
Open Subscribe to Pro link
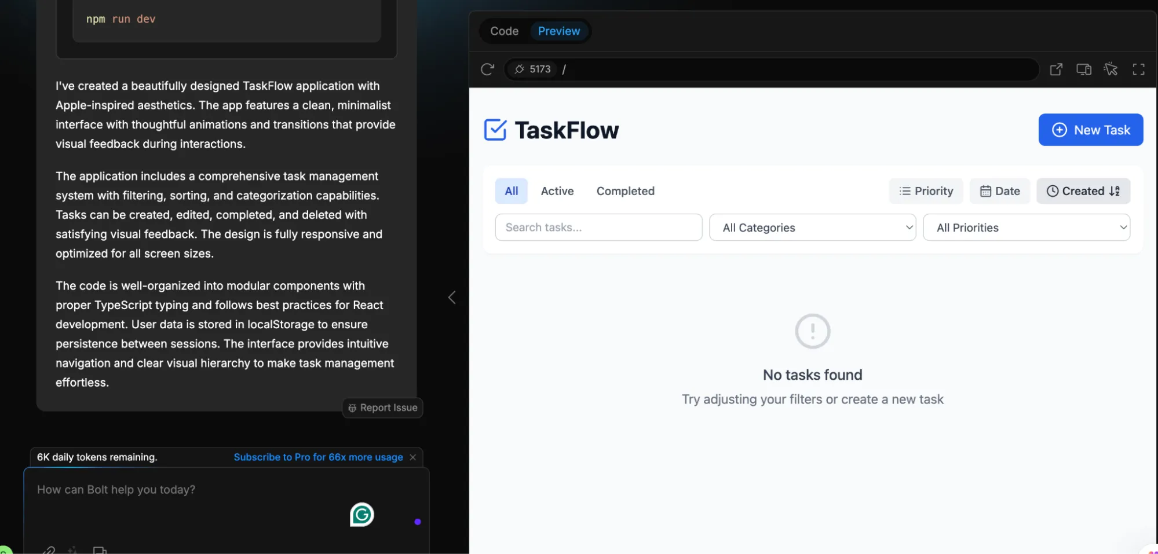[x=318, y=457]
